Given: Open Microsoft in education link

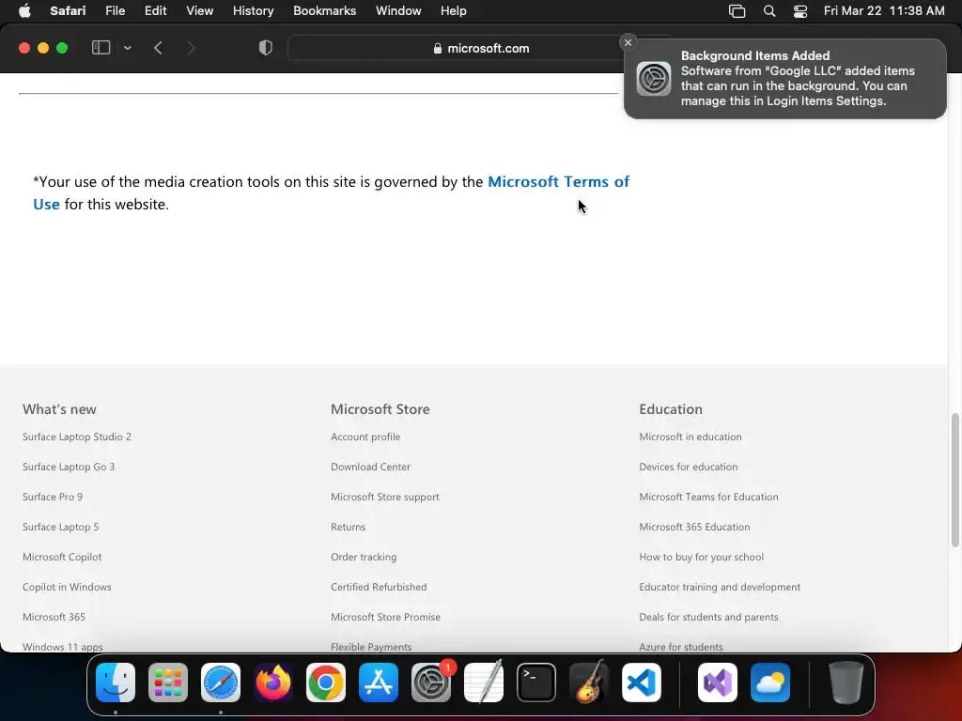Looking at the screenshot, I should [x=690, y=437].
